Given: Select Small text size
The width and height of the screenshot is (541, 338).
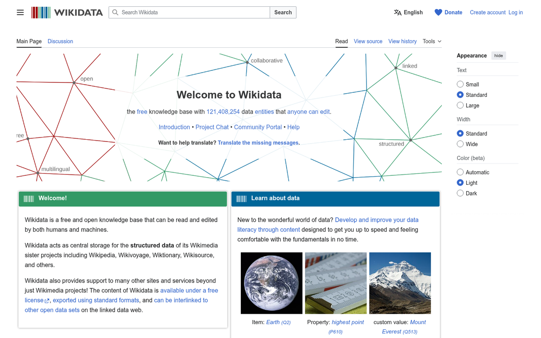Looking at the screenshot, I should coord(460,84).
